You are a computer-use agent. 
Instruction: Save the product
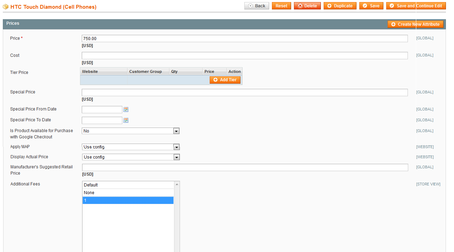[371, 6]
